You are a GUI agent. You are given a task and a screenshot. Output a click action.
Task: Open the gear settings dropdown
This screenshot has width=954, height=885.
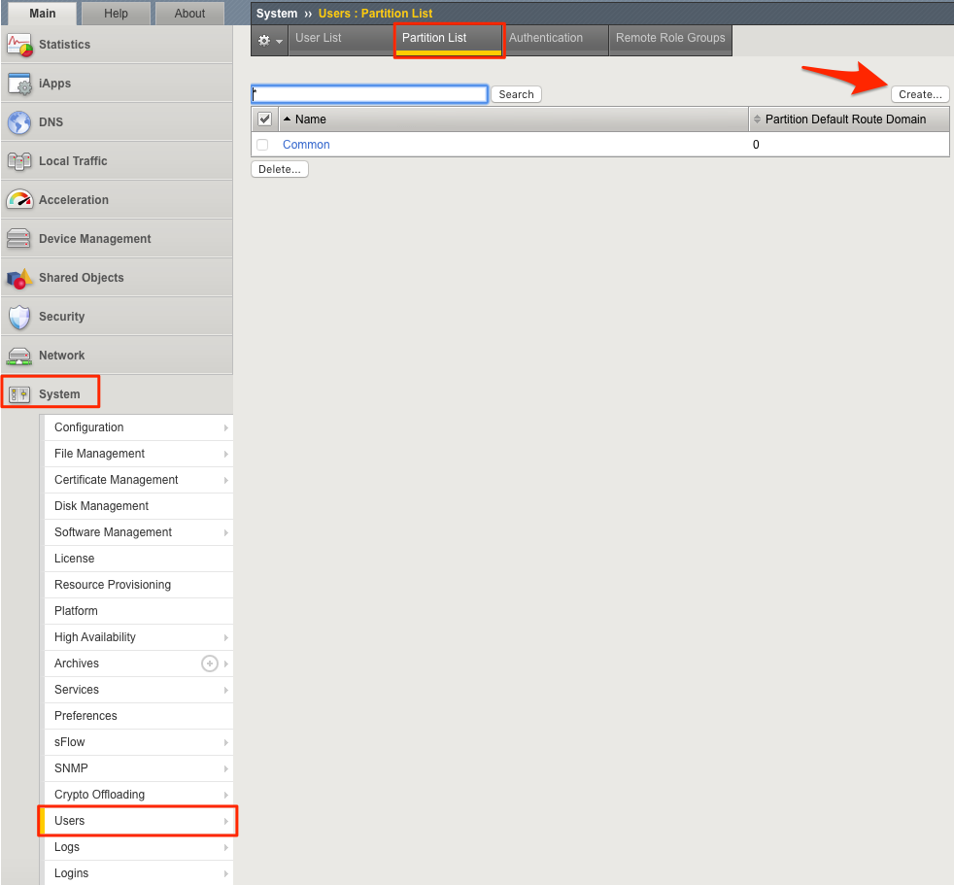pyautogui.click(x=269, y=40)
